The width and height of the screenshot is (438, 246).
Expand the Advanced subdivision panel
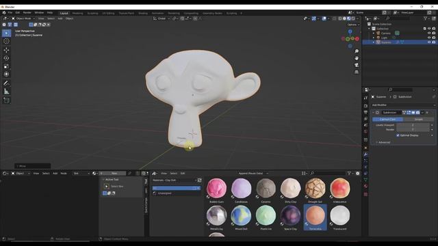tap(384, 142)
